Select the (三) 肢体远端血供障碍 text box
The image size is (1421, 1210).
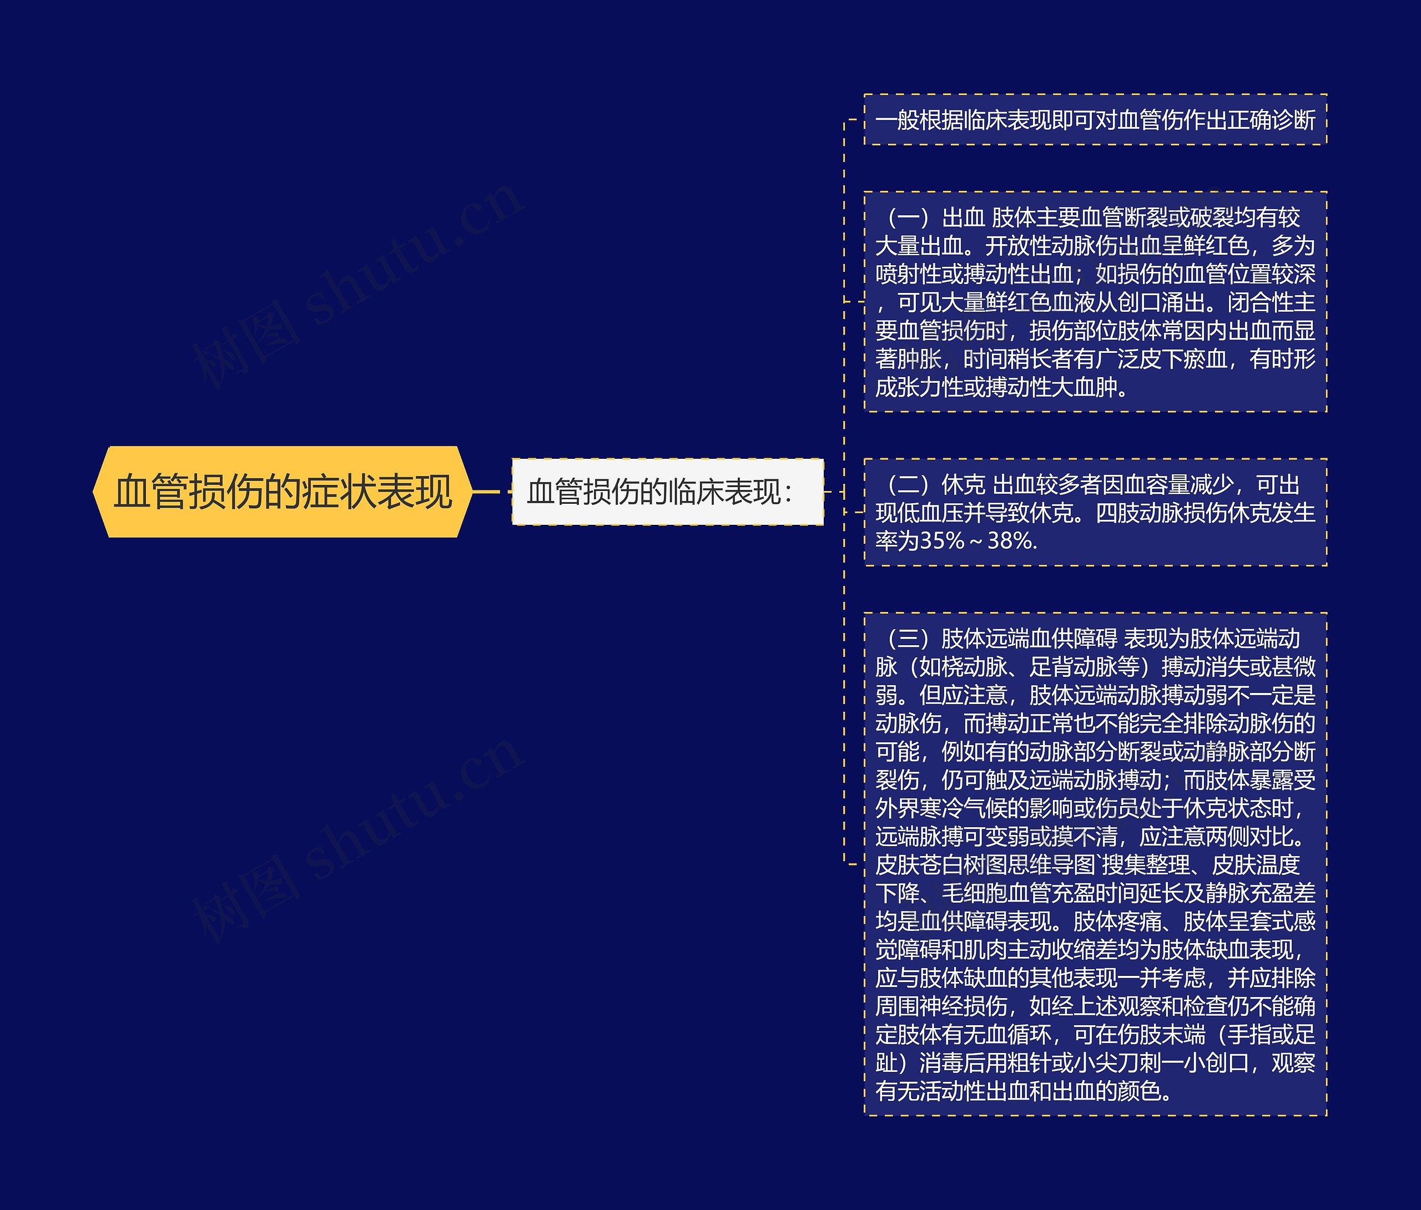click(x=1095, y=864)
